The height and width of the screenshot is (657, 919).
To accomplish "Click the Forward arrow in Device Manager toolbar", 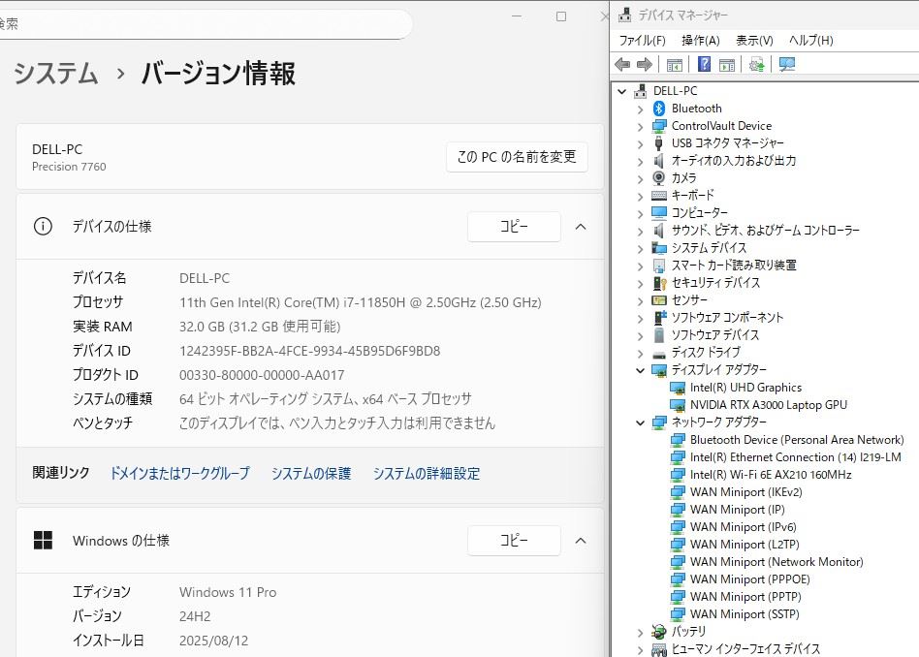I will pyautogui.click(x=644, y=65).
